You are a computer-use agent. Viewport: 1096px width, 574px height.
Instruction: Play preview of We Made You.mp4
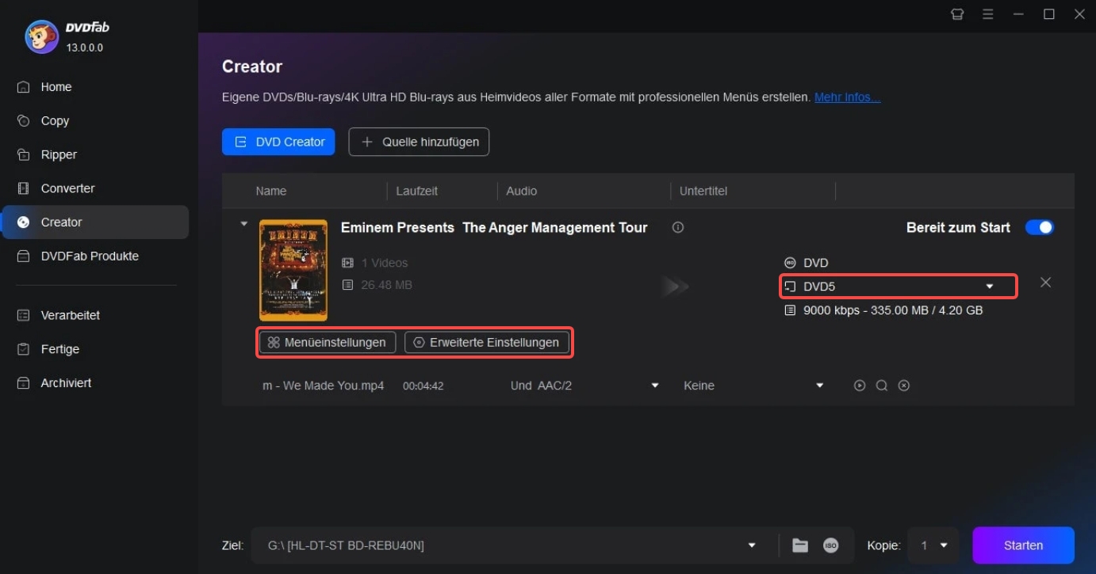(860, 386)
